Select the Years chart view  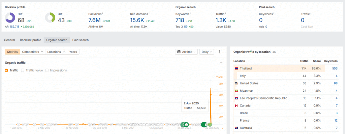(x=73, y=52)
